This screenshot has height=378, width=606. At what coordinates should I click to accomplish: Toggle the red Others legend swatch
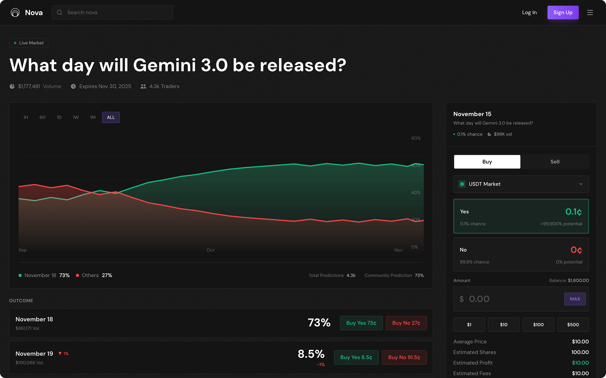[77, 276]
